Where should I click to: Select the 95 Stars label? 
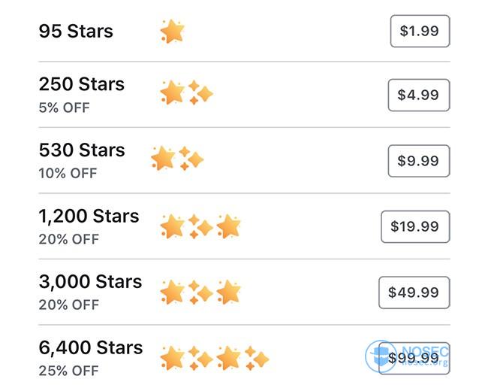click(76, 31)
